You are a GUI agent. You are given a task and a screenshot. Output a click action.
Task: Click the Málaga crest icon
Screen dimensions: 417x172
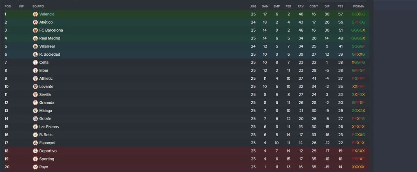pos(35,111)
